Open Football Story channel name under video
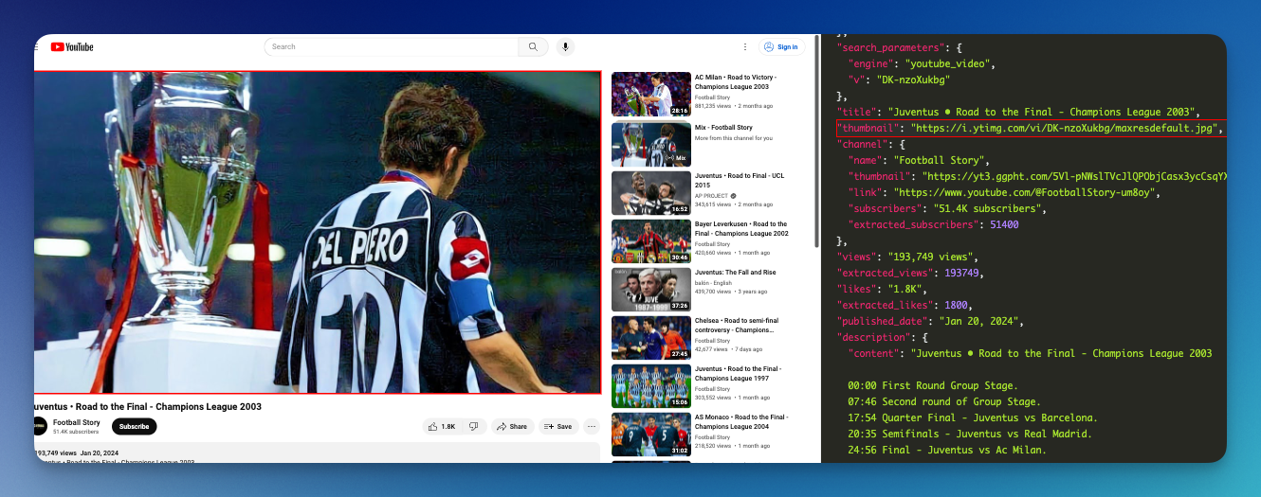The width and height of the screenshot is (1261, 497). tap(77, 422)
